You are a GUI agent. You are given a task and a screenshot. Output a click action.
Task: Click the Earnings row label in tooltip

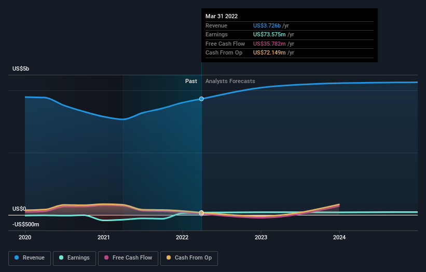coord(216,34)
